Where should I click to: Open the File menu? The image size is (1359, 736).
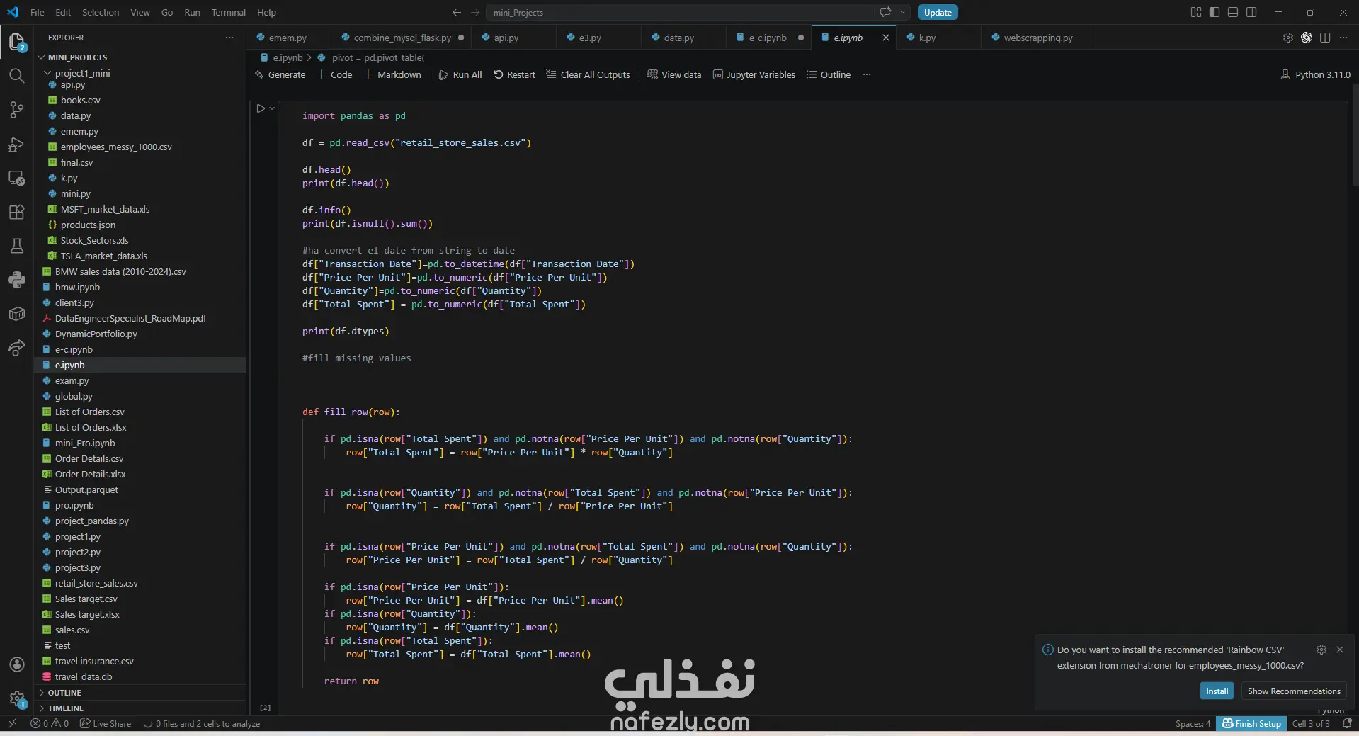click(38, 12)
